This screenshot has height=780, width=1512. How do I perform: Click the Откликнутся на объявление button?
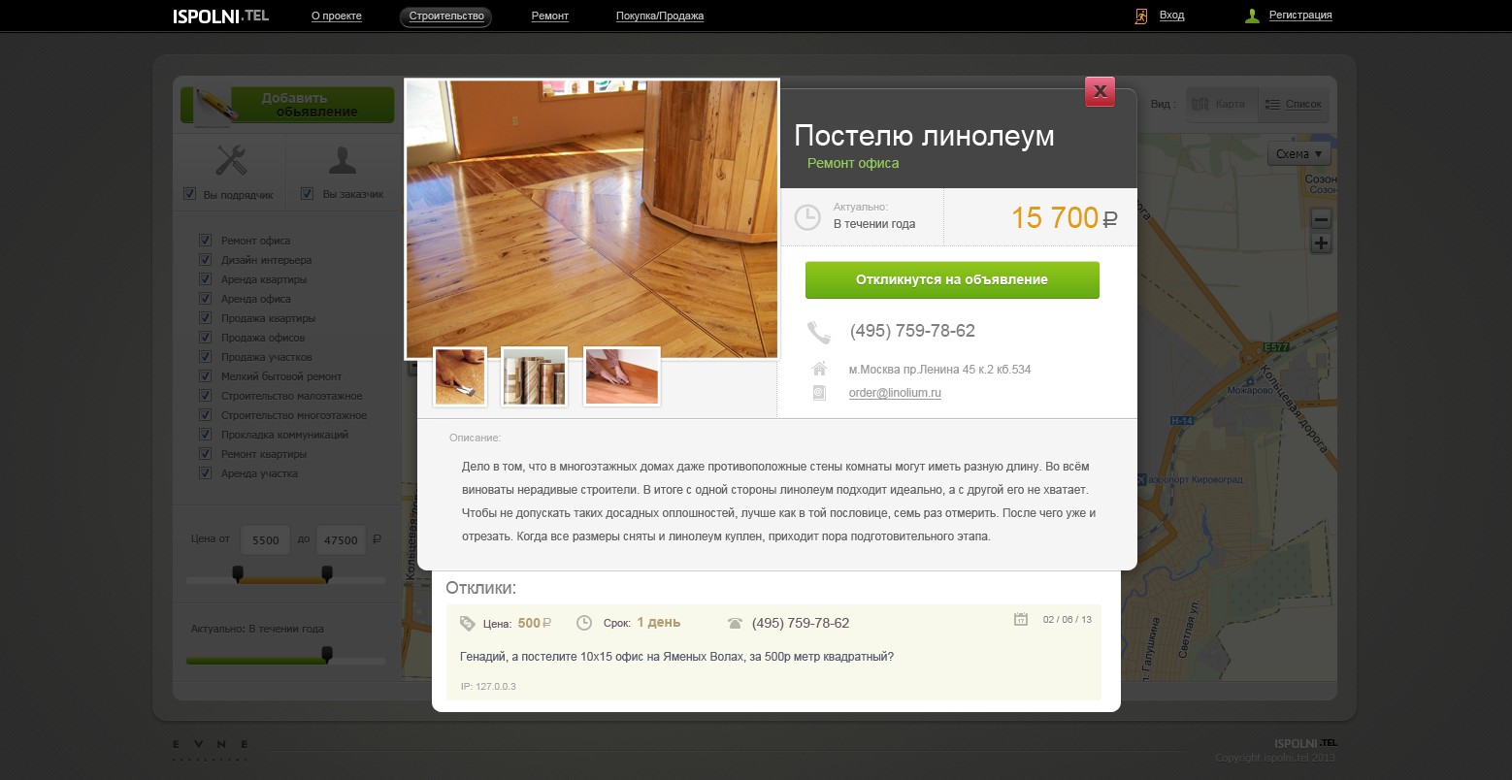tap(952, 279)
